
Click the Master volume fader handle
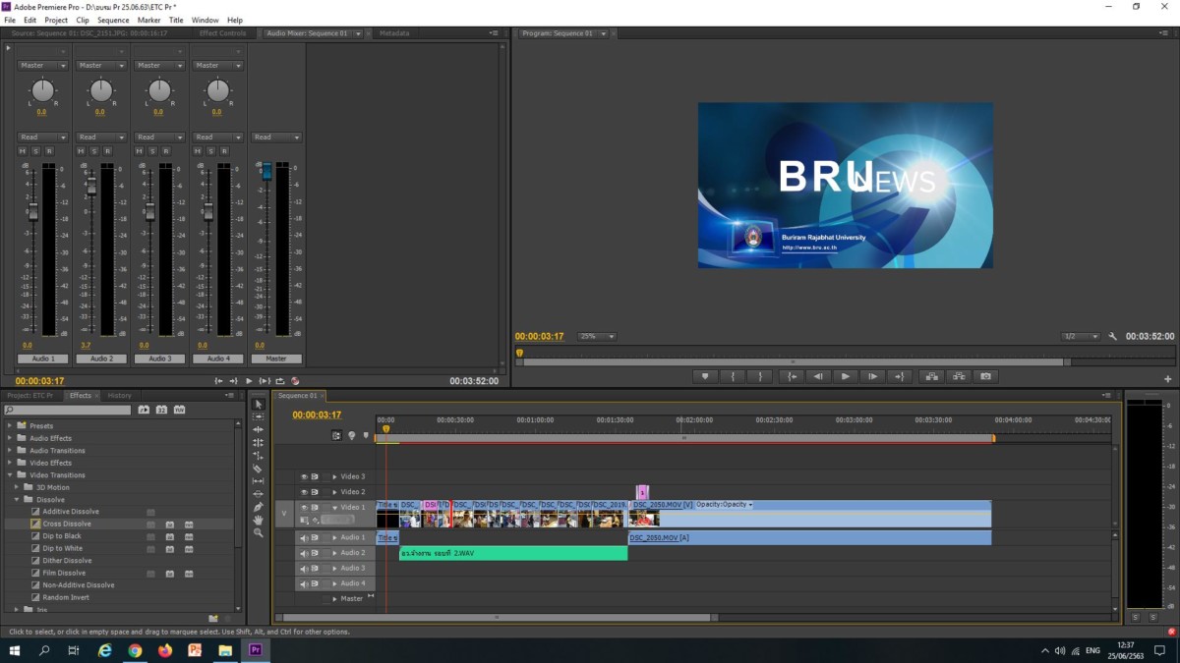tap(265, 172)
